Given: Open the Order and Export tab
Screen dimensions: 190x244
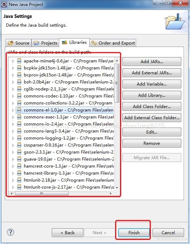Looking at the screenshot, I should click(x=113, y=43).
